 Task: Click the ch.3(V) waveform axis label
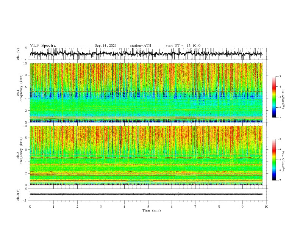tap(18, 194)
